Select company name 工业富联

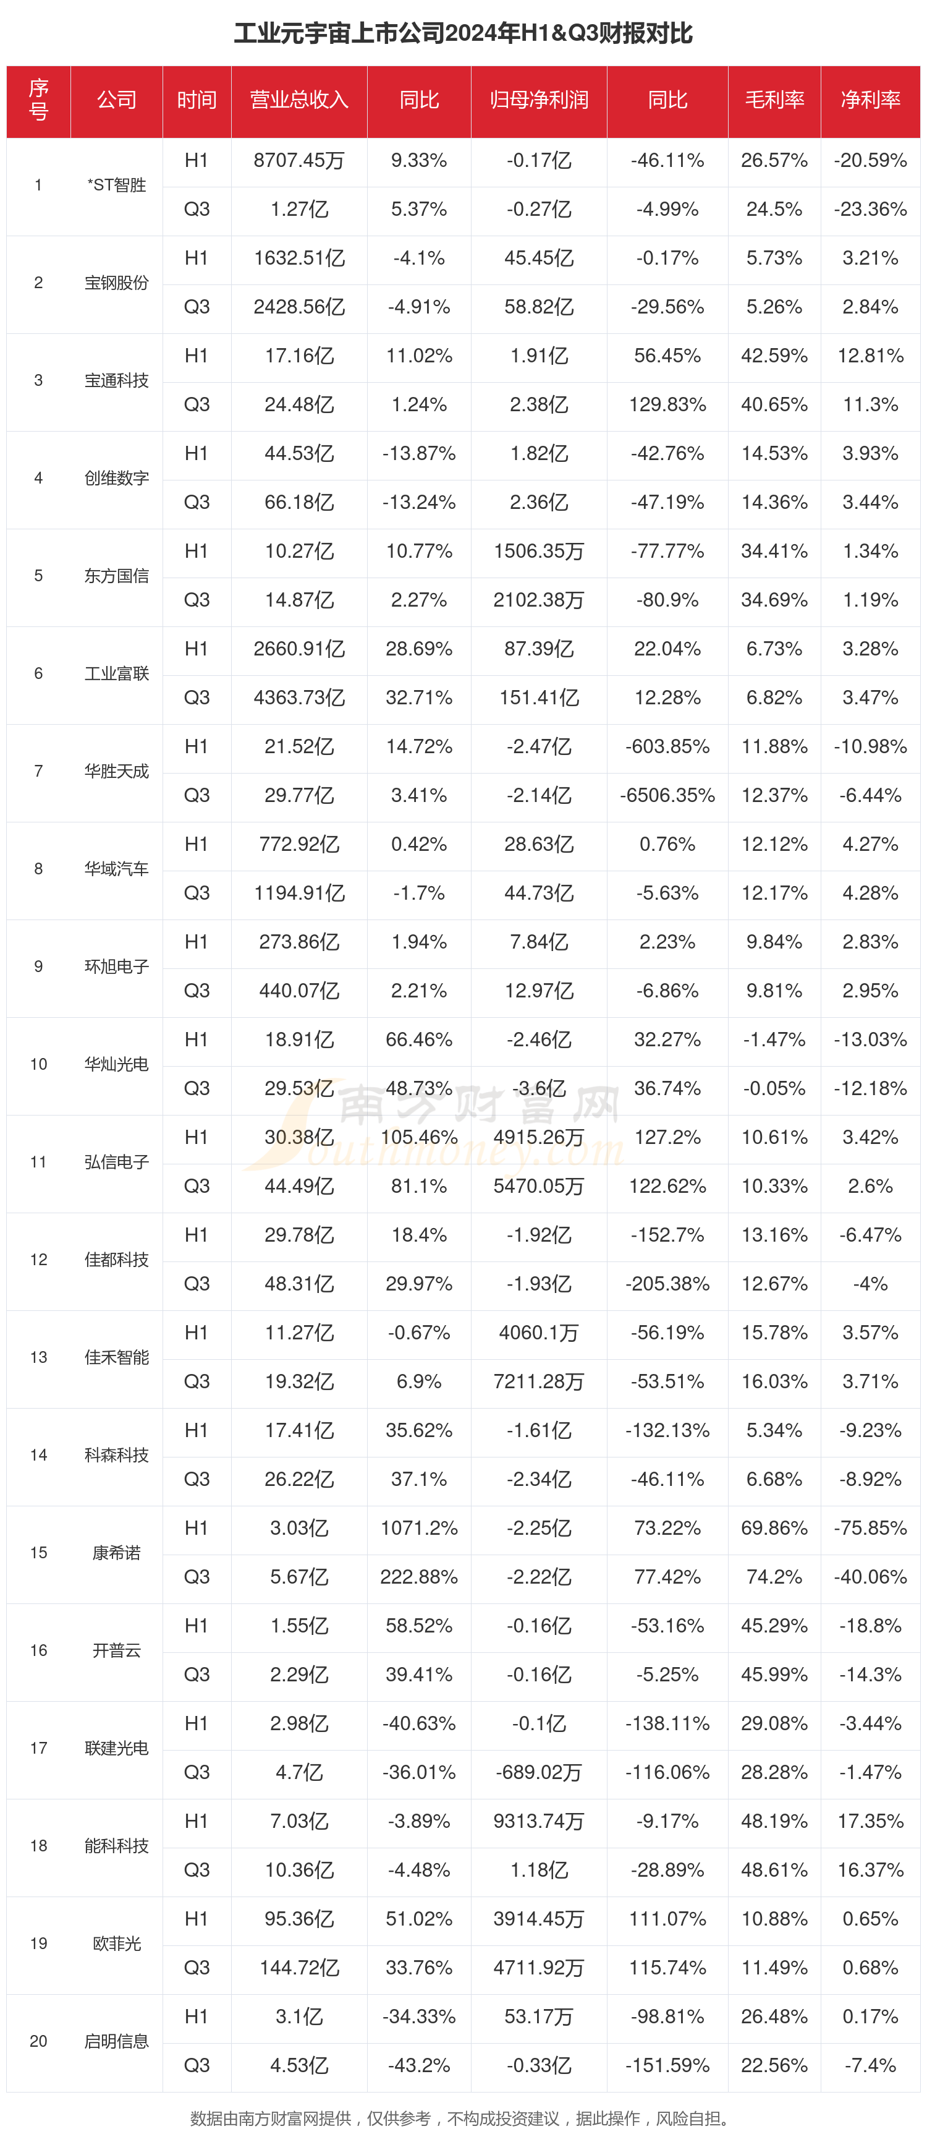pyautogui.click(x=116, y=674)
